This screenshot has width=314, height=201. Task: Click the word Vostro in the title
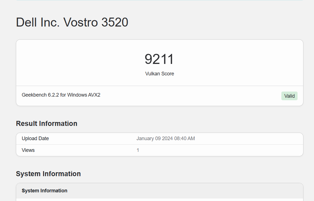(x=81, y=22)
